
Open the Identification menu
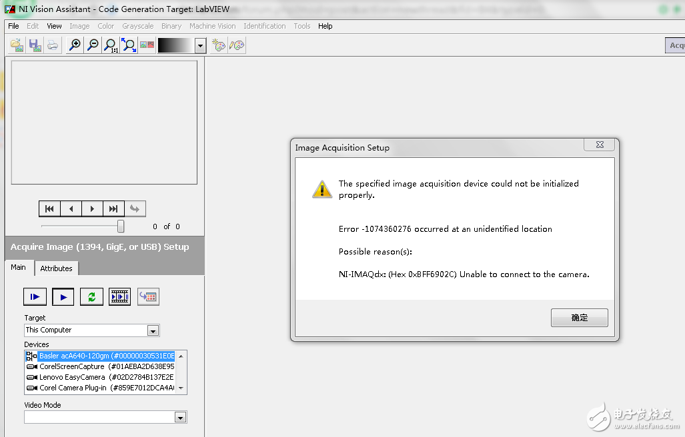(x=264, y=26)
